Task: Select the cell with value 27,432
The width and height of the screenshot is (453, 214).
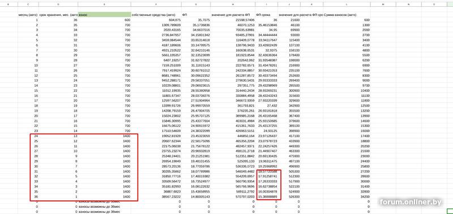Action: coord(266,106)
